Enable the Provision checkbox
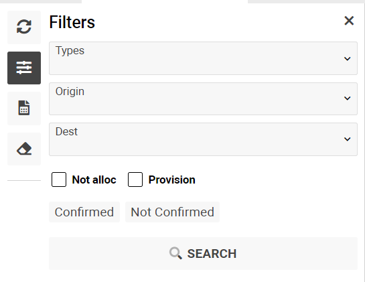365x282 pixels. [135, 180]
